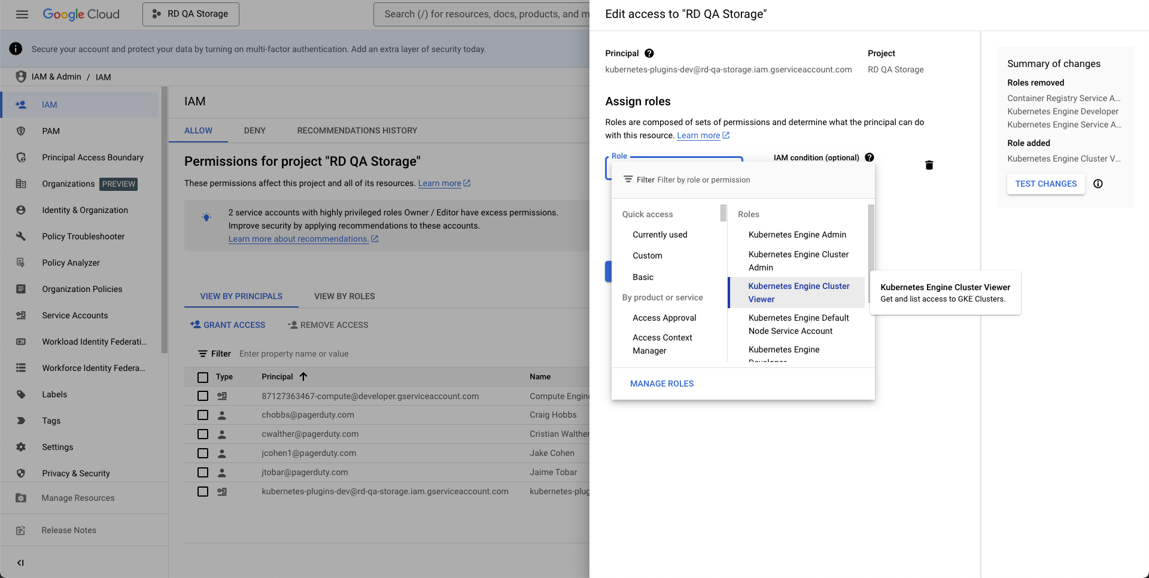Open the RD QA Storage project selector

pyautogui.click(x=191, y=14)
